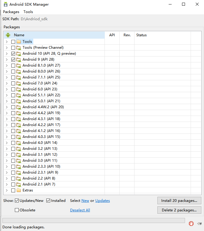Open the Packages menu
This screenshot has height=231, width=204.
click(x=11, y=12)
